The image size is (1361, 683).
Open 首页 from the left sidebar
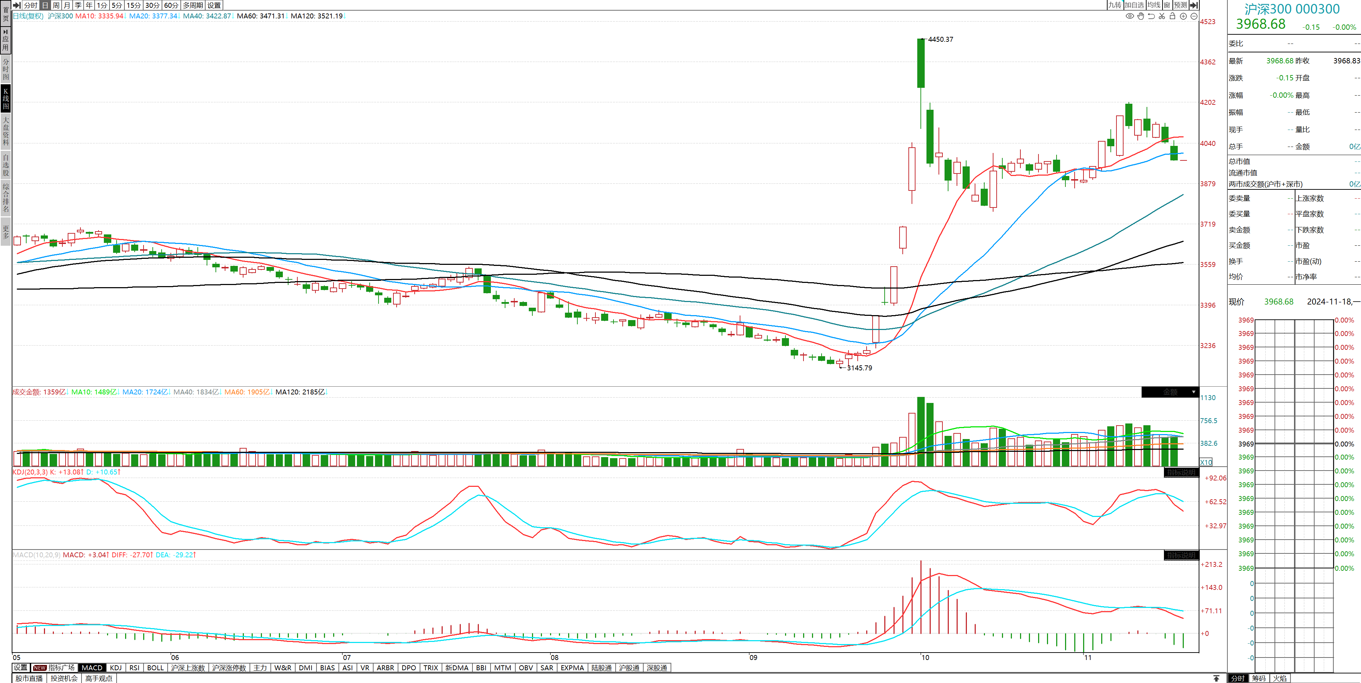pos(6,14)
